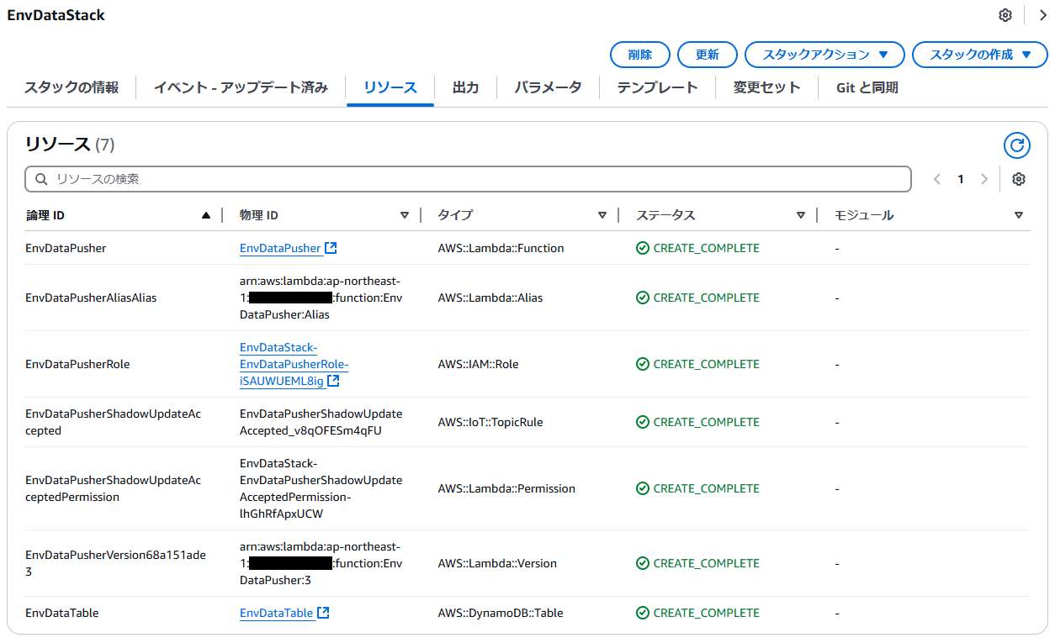This screenshot has width=1055, height=643.
Task: Sort by タイプ column arrow
Action: point(602,215)
